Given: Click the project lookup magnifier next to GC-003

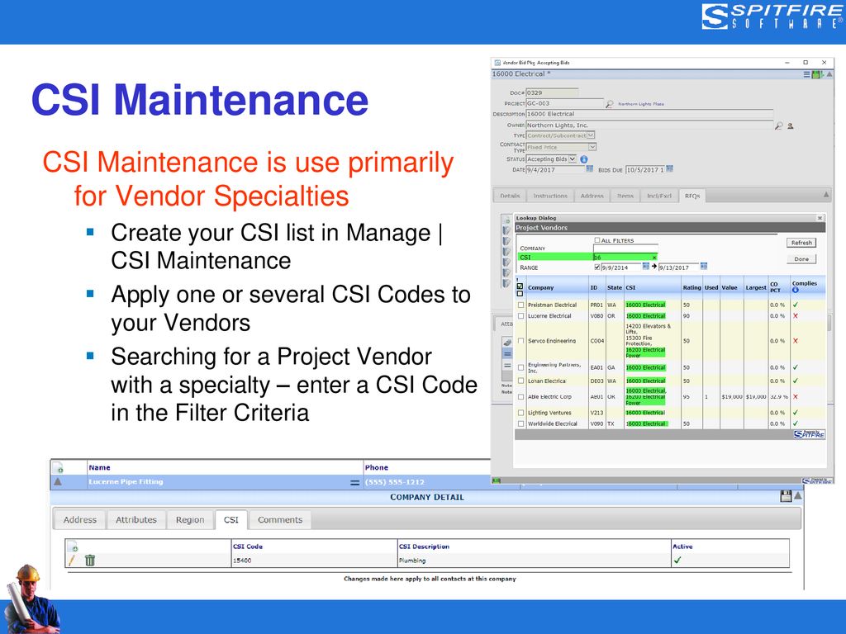Looking at the screenshot, I should pyautogui.click(x=609, y=103).
